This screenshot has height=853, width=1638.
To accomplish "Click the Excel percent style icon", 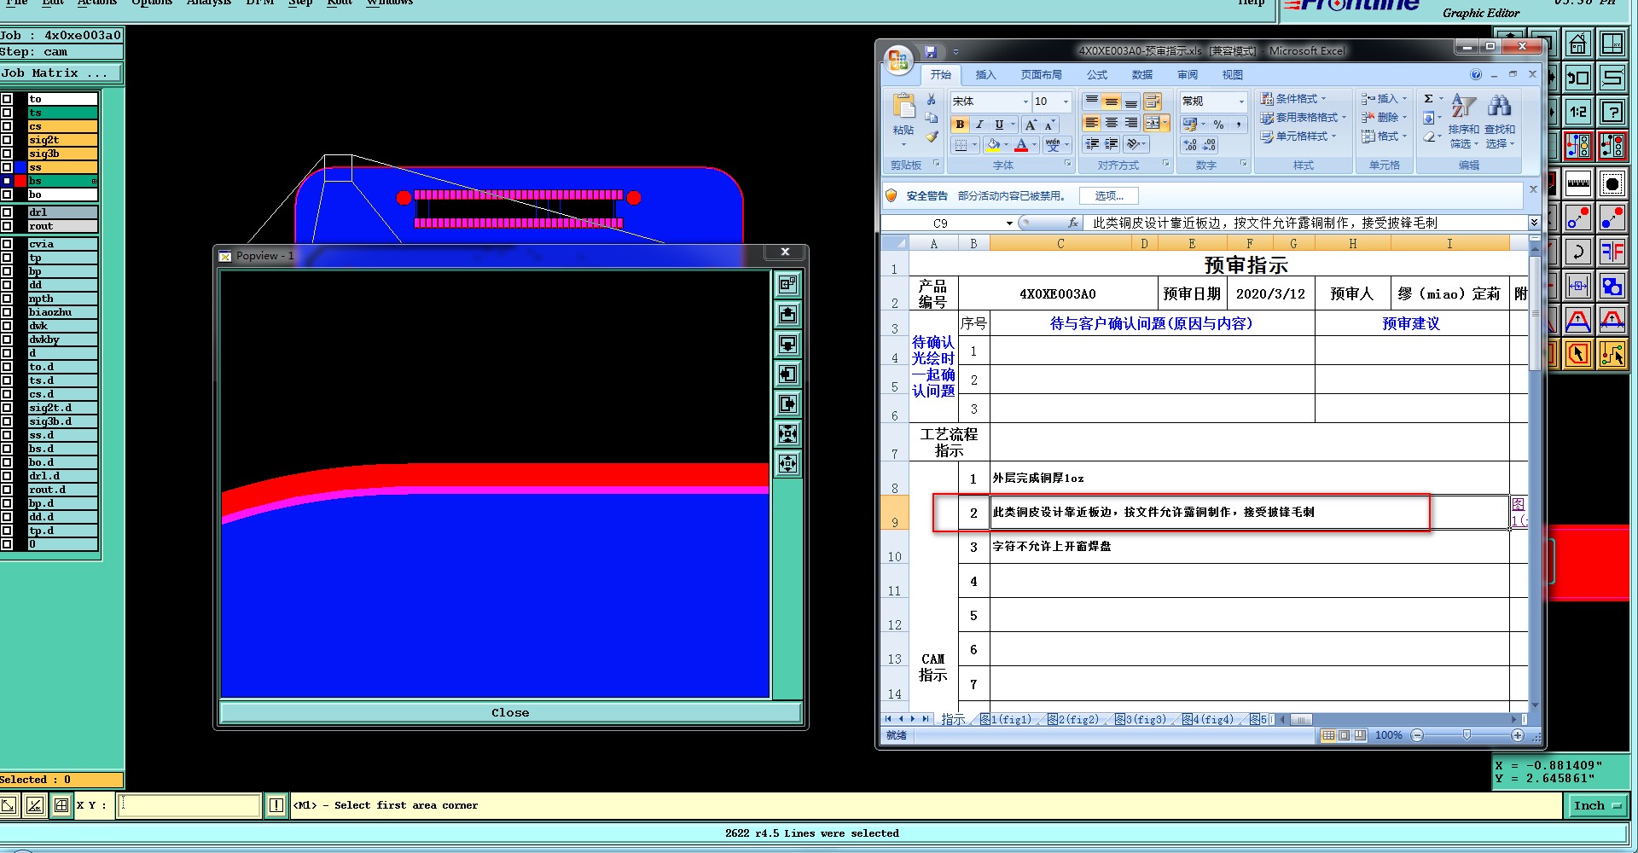I will [1218, 125].
